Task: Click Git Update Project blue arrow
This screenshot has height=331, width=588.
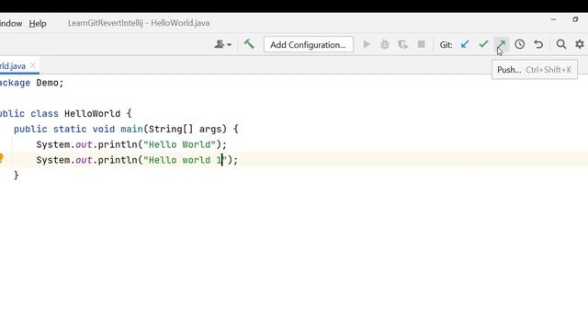Action: point(465,44)
